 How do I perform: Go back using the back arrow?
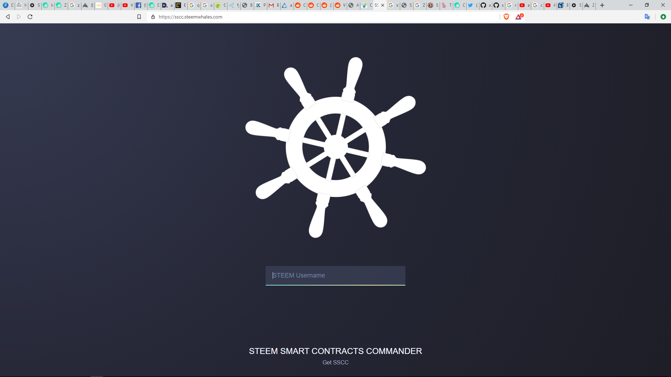pyautogui.click(x=8, y=17)
